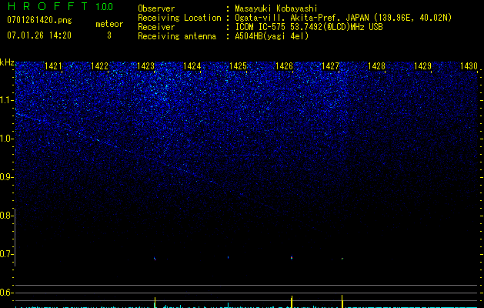
Task: Click time marker 1429
Action: coord(422,66)
